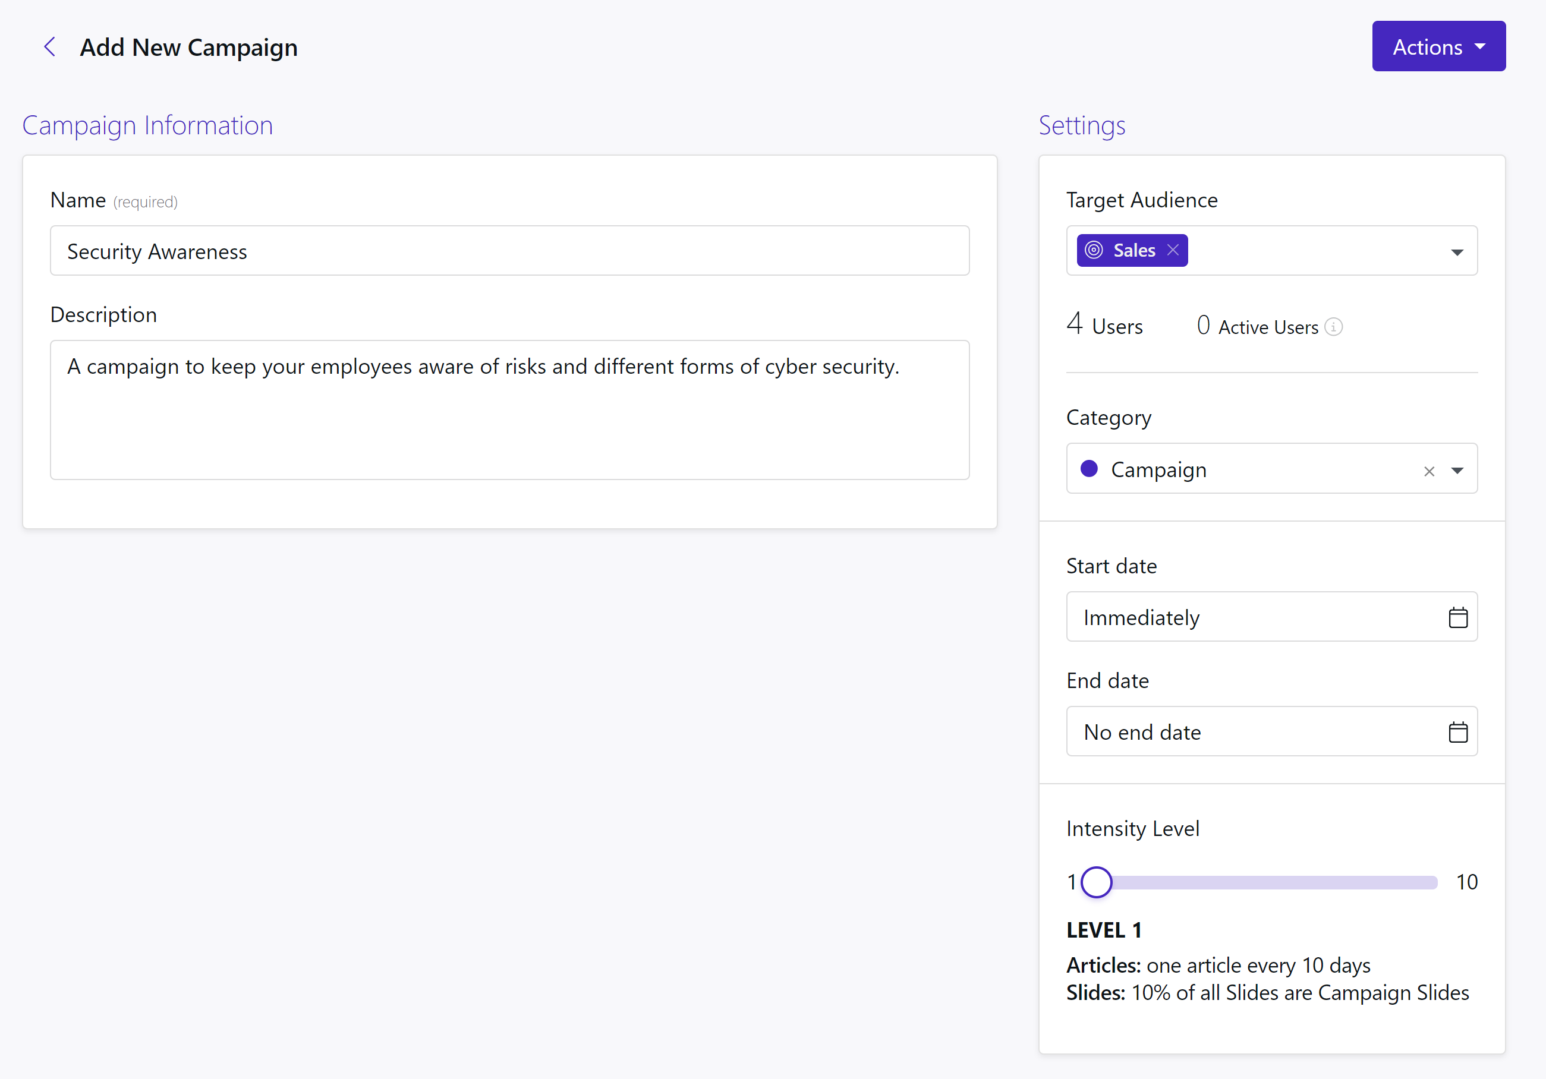Click the Sales target icon in the tag
Image resolution: width=1546 pixels, height=1079 pixels.
click(1094, 250)
